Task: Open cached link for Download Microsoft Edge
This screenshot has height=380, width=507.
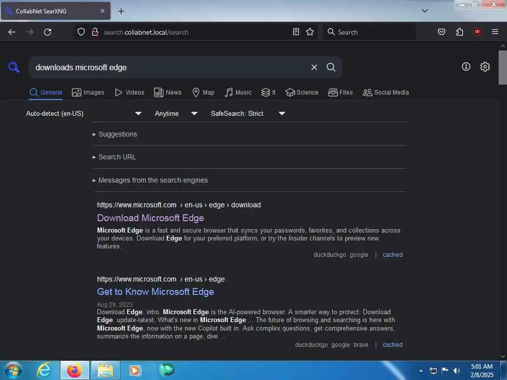Action: click(393, 255)
